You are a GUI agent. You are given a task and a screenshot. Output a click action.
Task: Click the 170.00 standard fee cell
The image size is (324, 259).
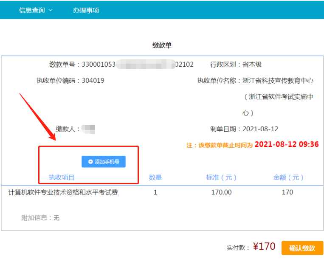pyautogui.click(x=221, y=192)
